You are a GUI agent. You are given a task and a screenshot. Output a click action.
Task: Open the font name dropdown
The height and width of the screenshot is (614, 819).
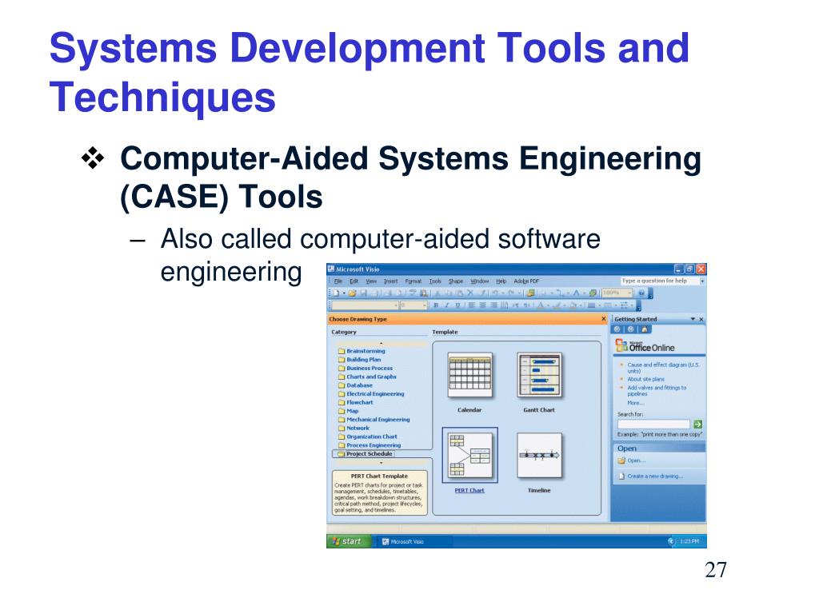[395, 305]
